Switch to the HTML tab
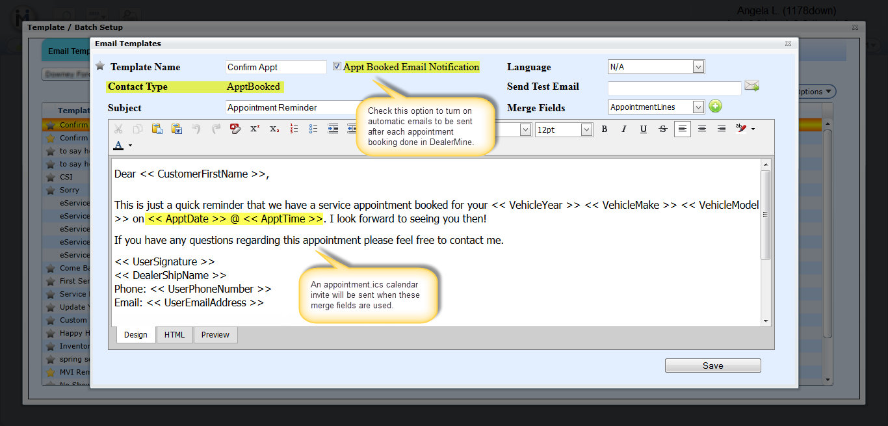 (x=174, y=335)
